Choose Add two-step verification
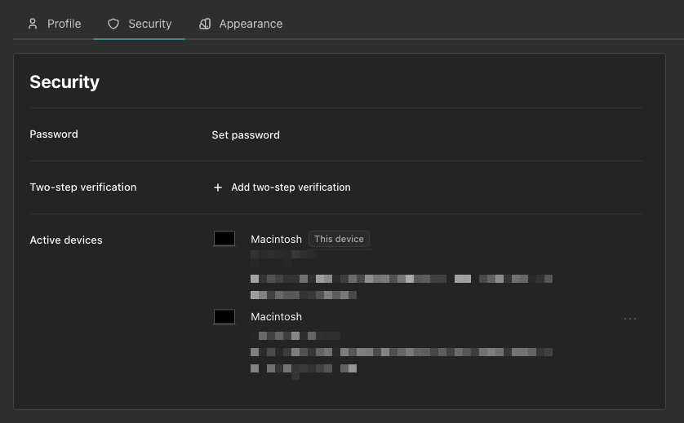Screen dimensions: 684x423 [x=291, y=187]
